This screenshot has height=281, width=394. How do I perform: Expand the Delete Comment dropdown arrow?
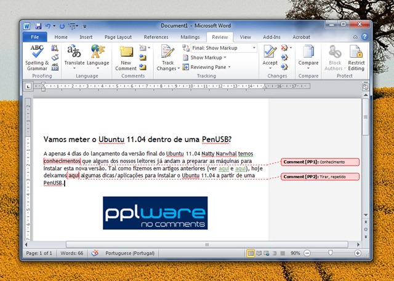149,48
